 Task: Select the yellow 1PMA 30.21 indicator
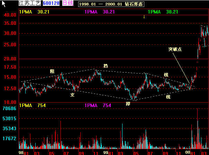pyautogui.click(x=34, y=12)
